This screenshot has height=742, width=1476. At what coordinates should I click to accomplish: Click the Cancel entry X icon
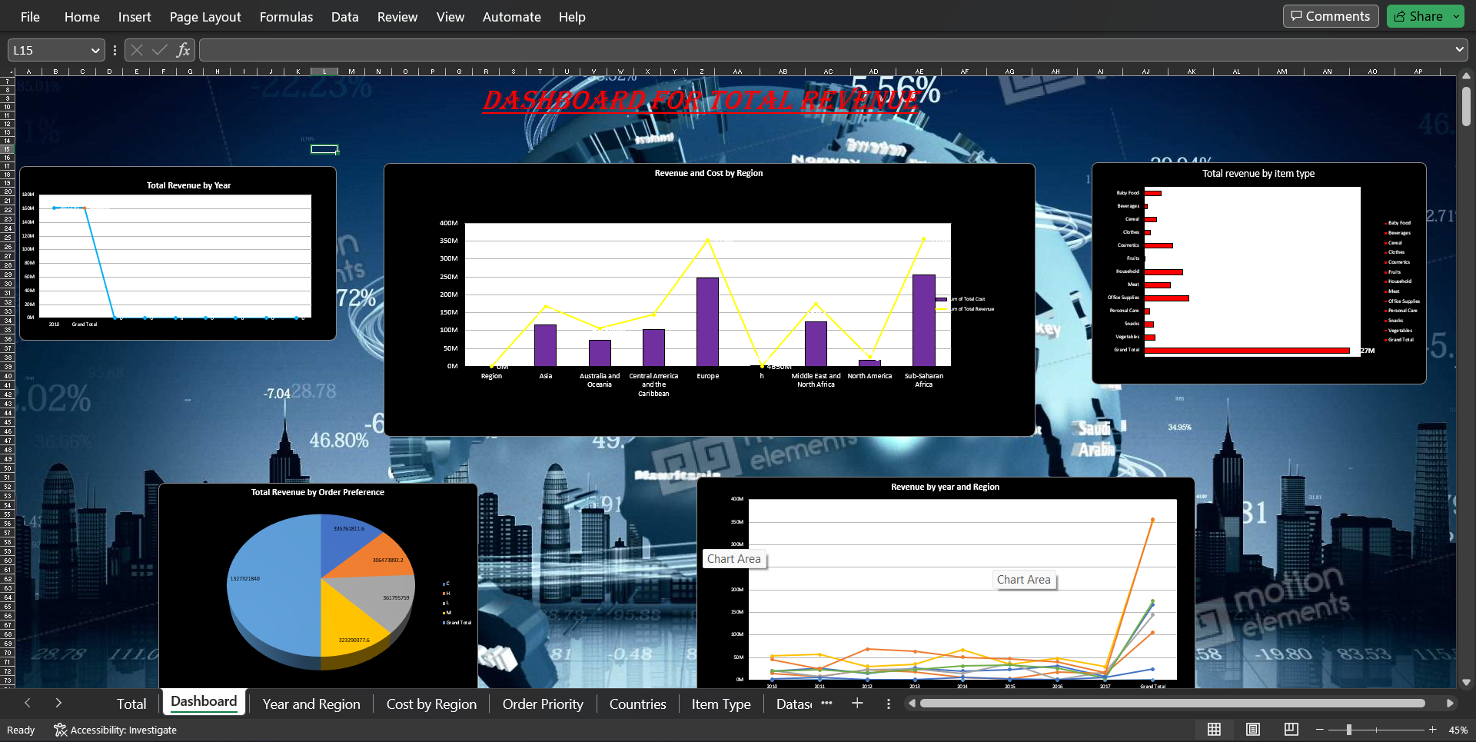point(137,50)
